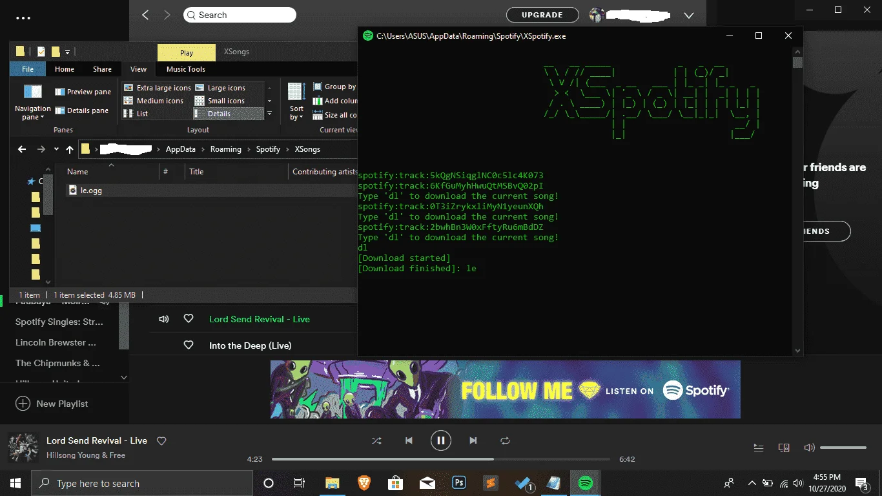This screenshot has width=882, height=496.
Task: Go up one folder level in Explorer
Action: [x=70, y=149]
